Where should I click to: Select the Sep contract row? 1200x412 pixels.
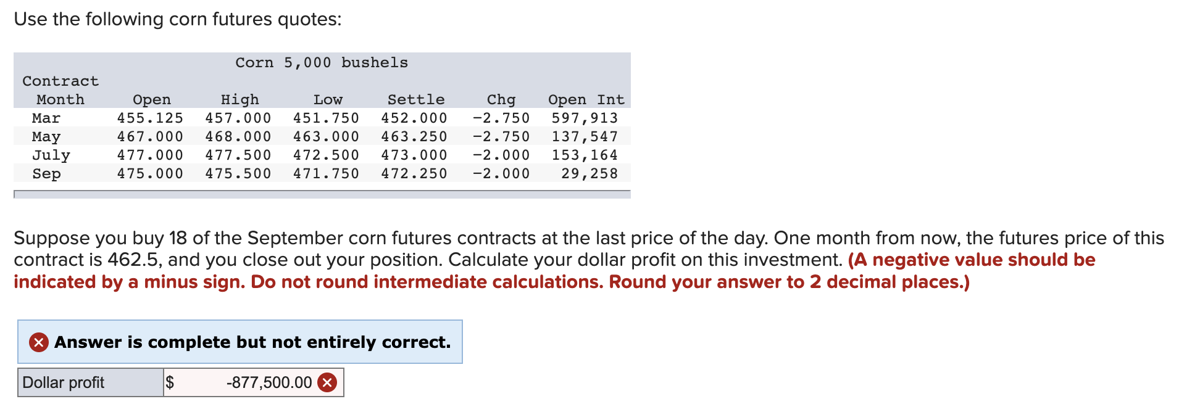coord(321,173)
